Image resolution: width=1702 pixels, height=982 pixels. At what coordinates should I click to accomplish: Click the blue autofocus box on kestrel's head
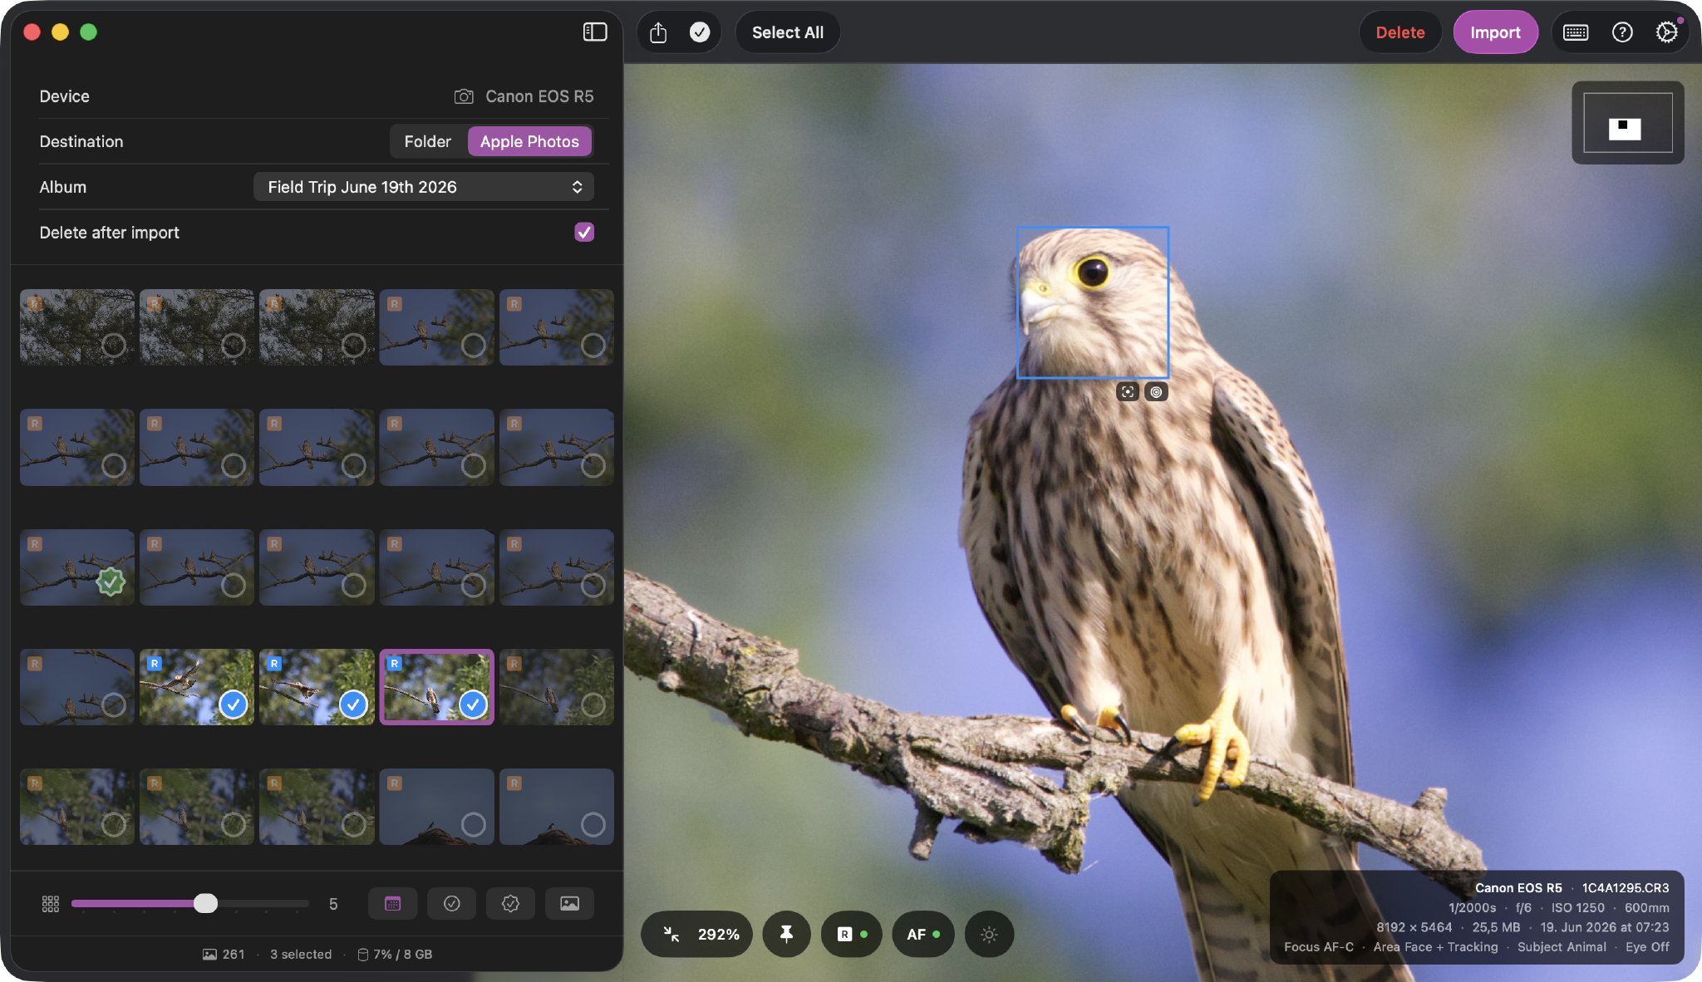click(1093, 302)
